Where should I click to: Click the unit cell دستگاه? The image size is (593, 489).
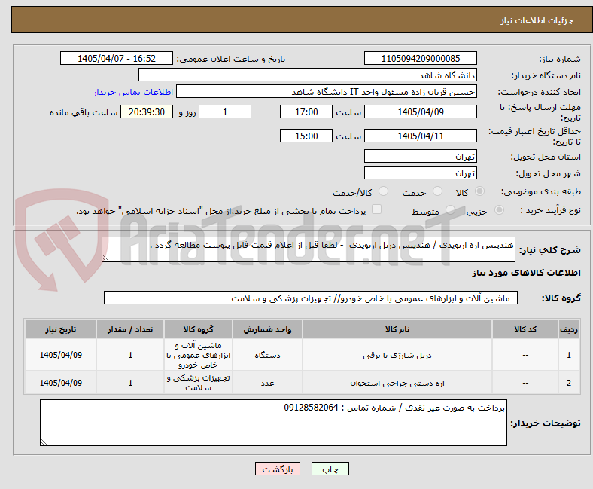click(267, 355)
